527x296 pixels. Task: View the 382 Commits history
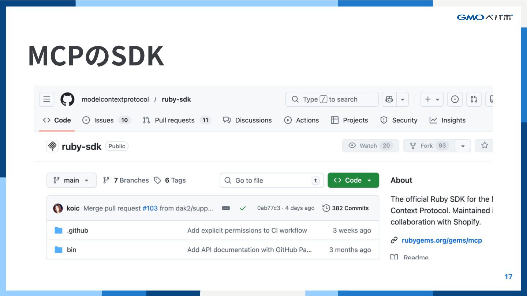click(x=345, y=208)
